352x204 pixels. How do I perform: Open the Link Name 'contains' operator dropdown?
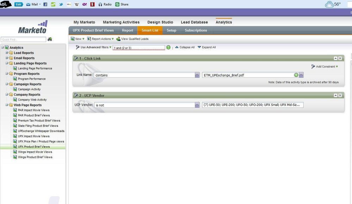tap(197, 75)
